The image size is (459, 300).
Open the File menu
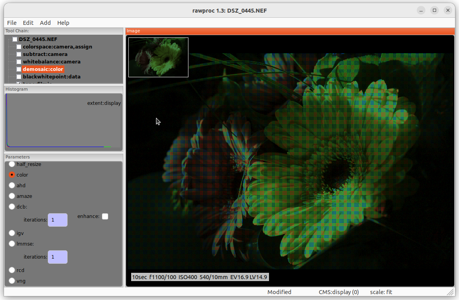(12, 23)
